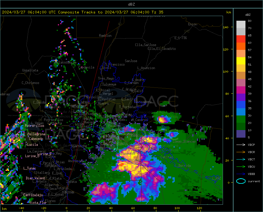The height and width of the screenshot is (212, 263).
Task: Click 'Composite Tracks to' header text
Action: [80, 12]
